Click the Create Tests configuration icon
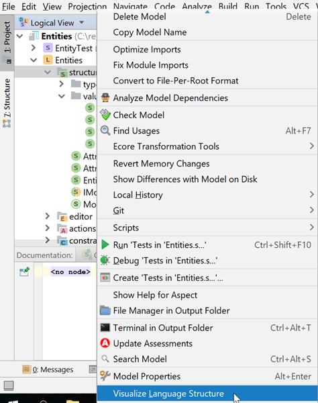The width and height of the screenshot is (318, 403). [105, 277]
